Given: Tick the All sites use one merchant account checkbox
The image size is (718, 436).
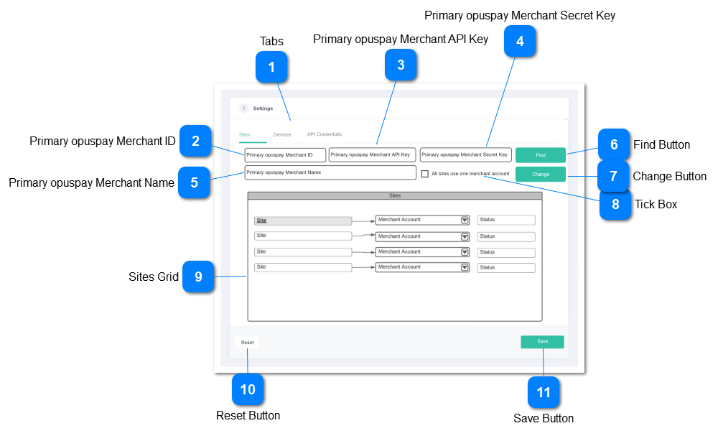Looking at the screenshot, I should tap(425, 174).
